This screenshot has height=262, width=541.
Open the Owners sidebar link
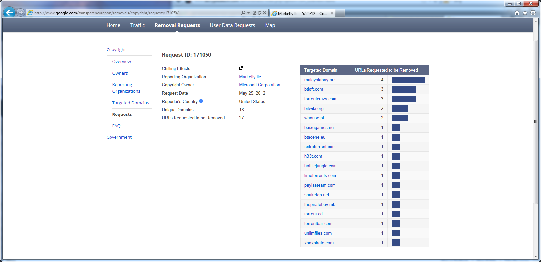click(x=120, y=73)
